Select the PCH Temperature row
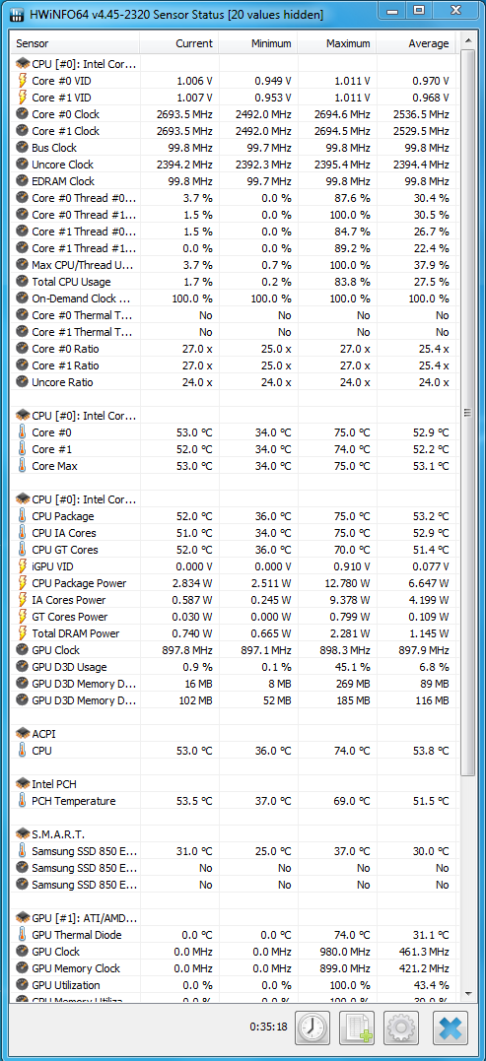The image size is (486, 1061). click(235, 801)
